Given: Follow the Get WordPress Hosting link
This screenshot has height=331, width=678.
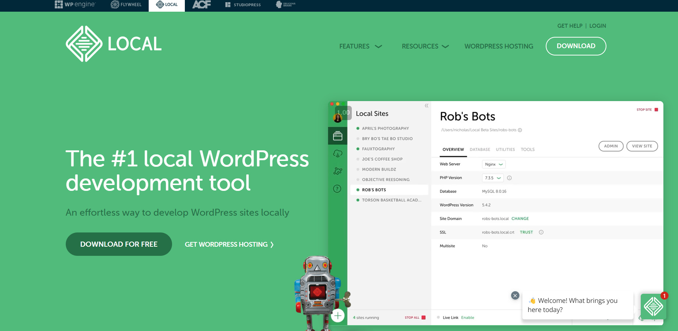Looking at the screenshot, I should click(x=229, y=245).
